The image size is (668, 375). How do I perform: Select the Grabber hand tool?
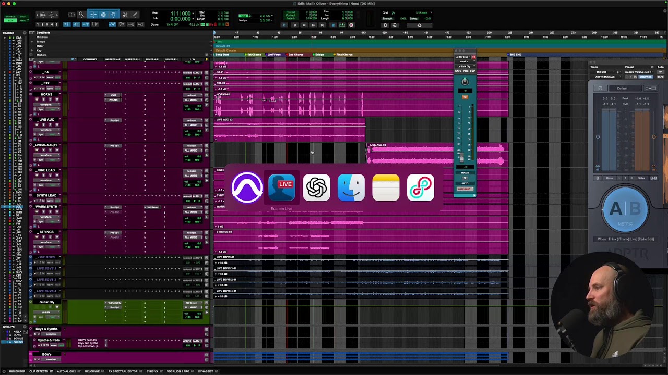pyautogui.click(x=113, y=15)
